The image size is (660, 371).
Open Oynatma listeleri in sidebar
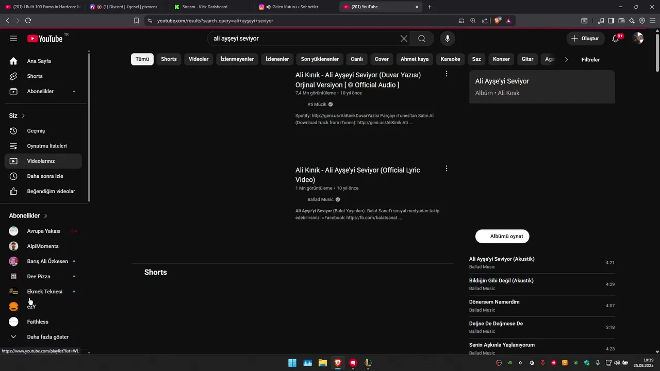point(43,146)
